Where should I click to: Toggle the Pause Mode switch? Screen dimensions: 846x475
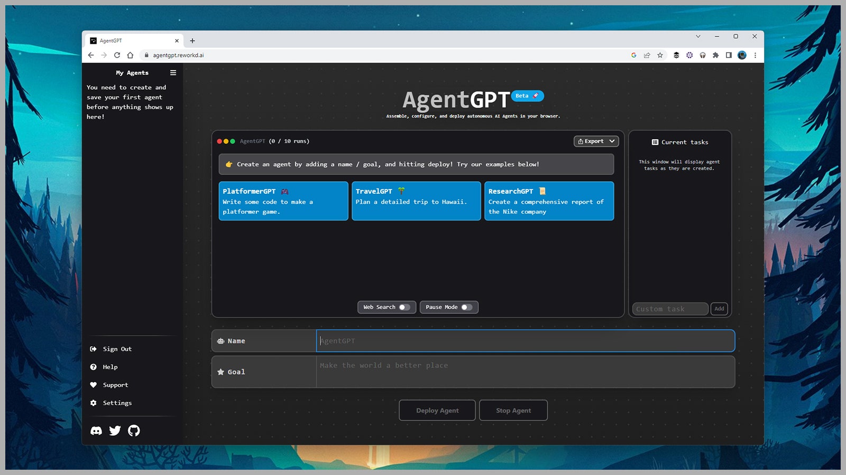point(466,307)
